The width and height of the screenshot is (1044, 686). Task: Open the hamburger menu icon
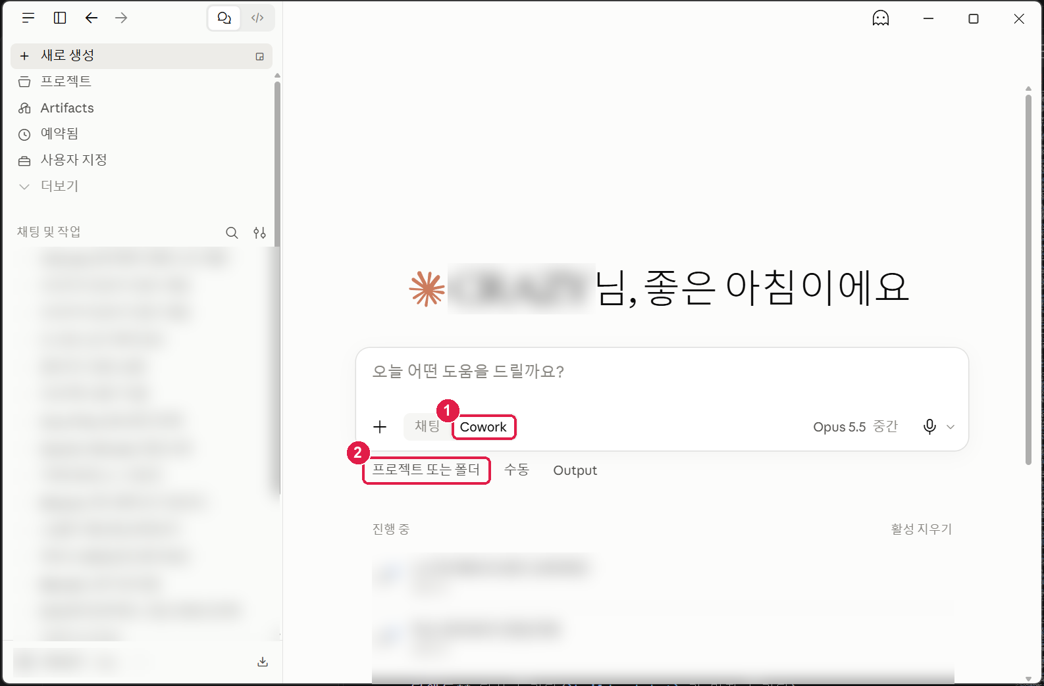coord(28,18)
